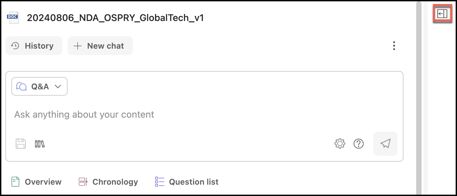This screenshot has width=457, height=196.
Task: Click the send paper plane icon
Action: click(x=385, y=143)
